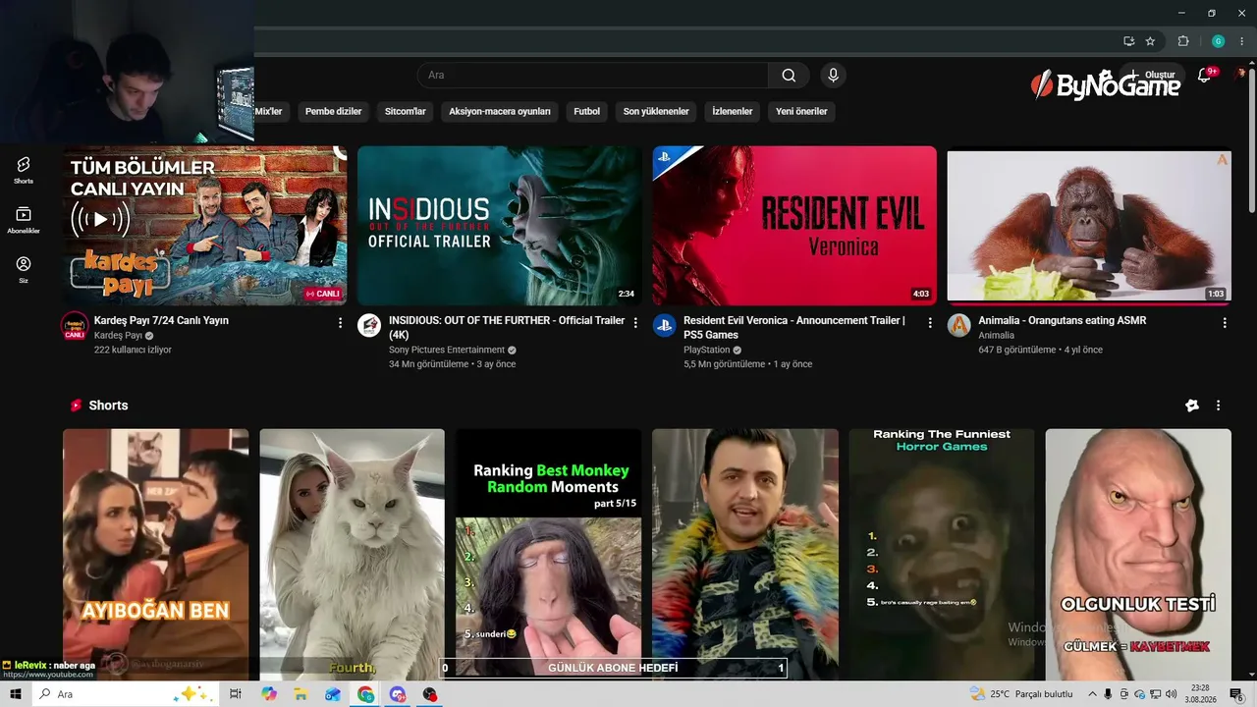Play the Insidious official trailer thumbnail
Image resolution: width=1257 pixels, height=707 pixels.
(x=500, y=226)
